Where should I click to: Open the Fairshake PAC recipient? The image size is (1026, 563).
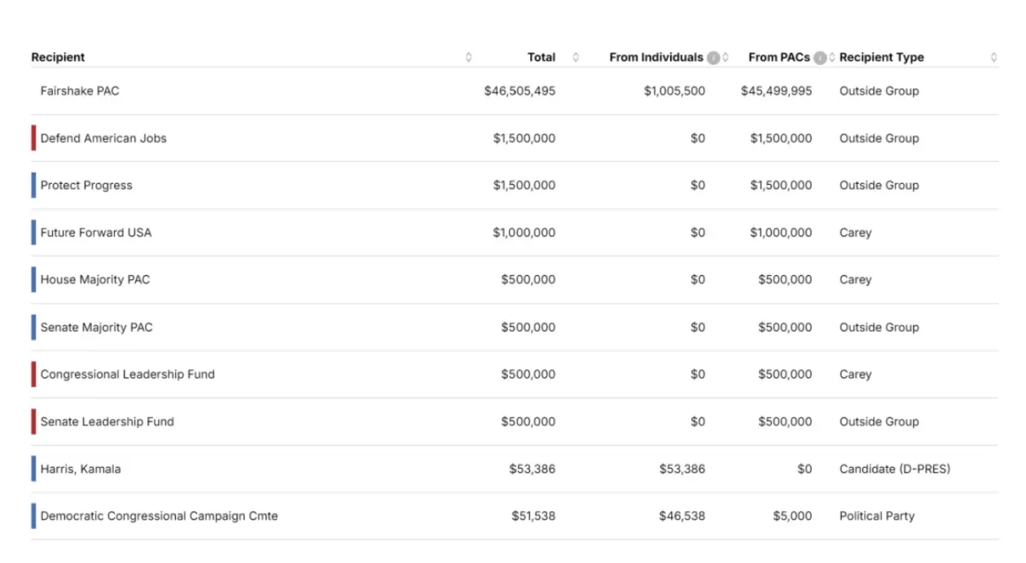80,91
